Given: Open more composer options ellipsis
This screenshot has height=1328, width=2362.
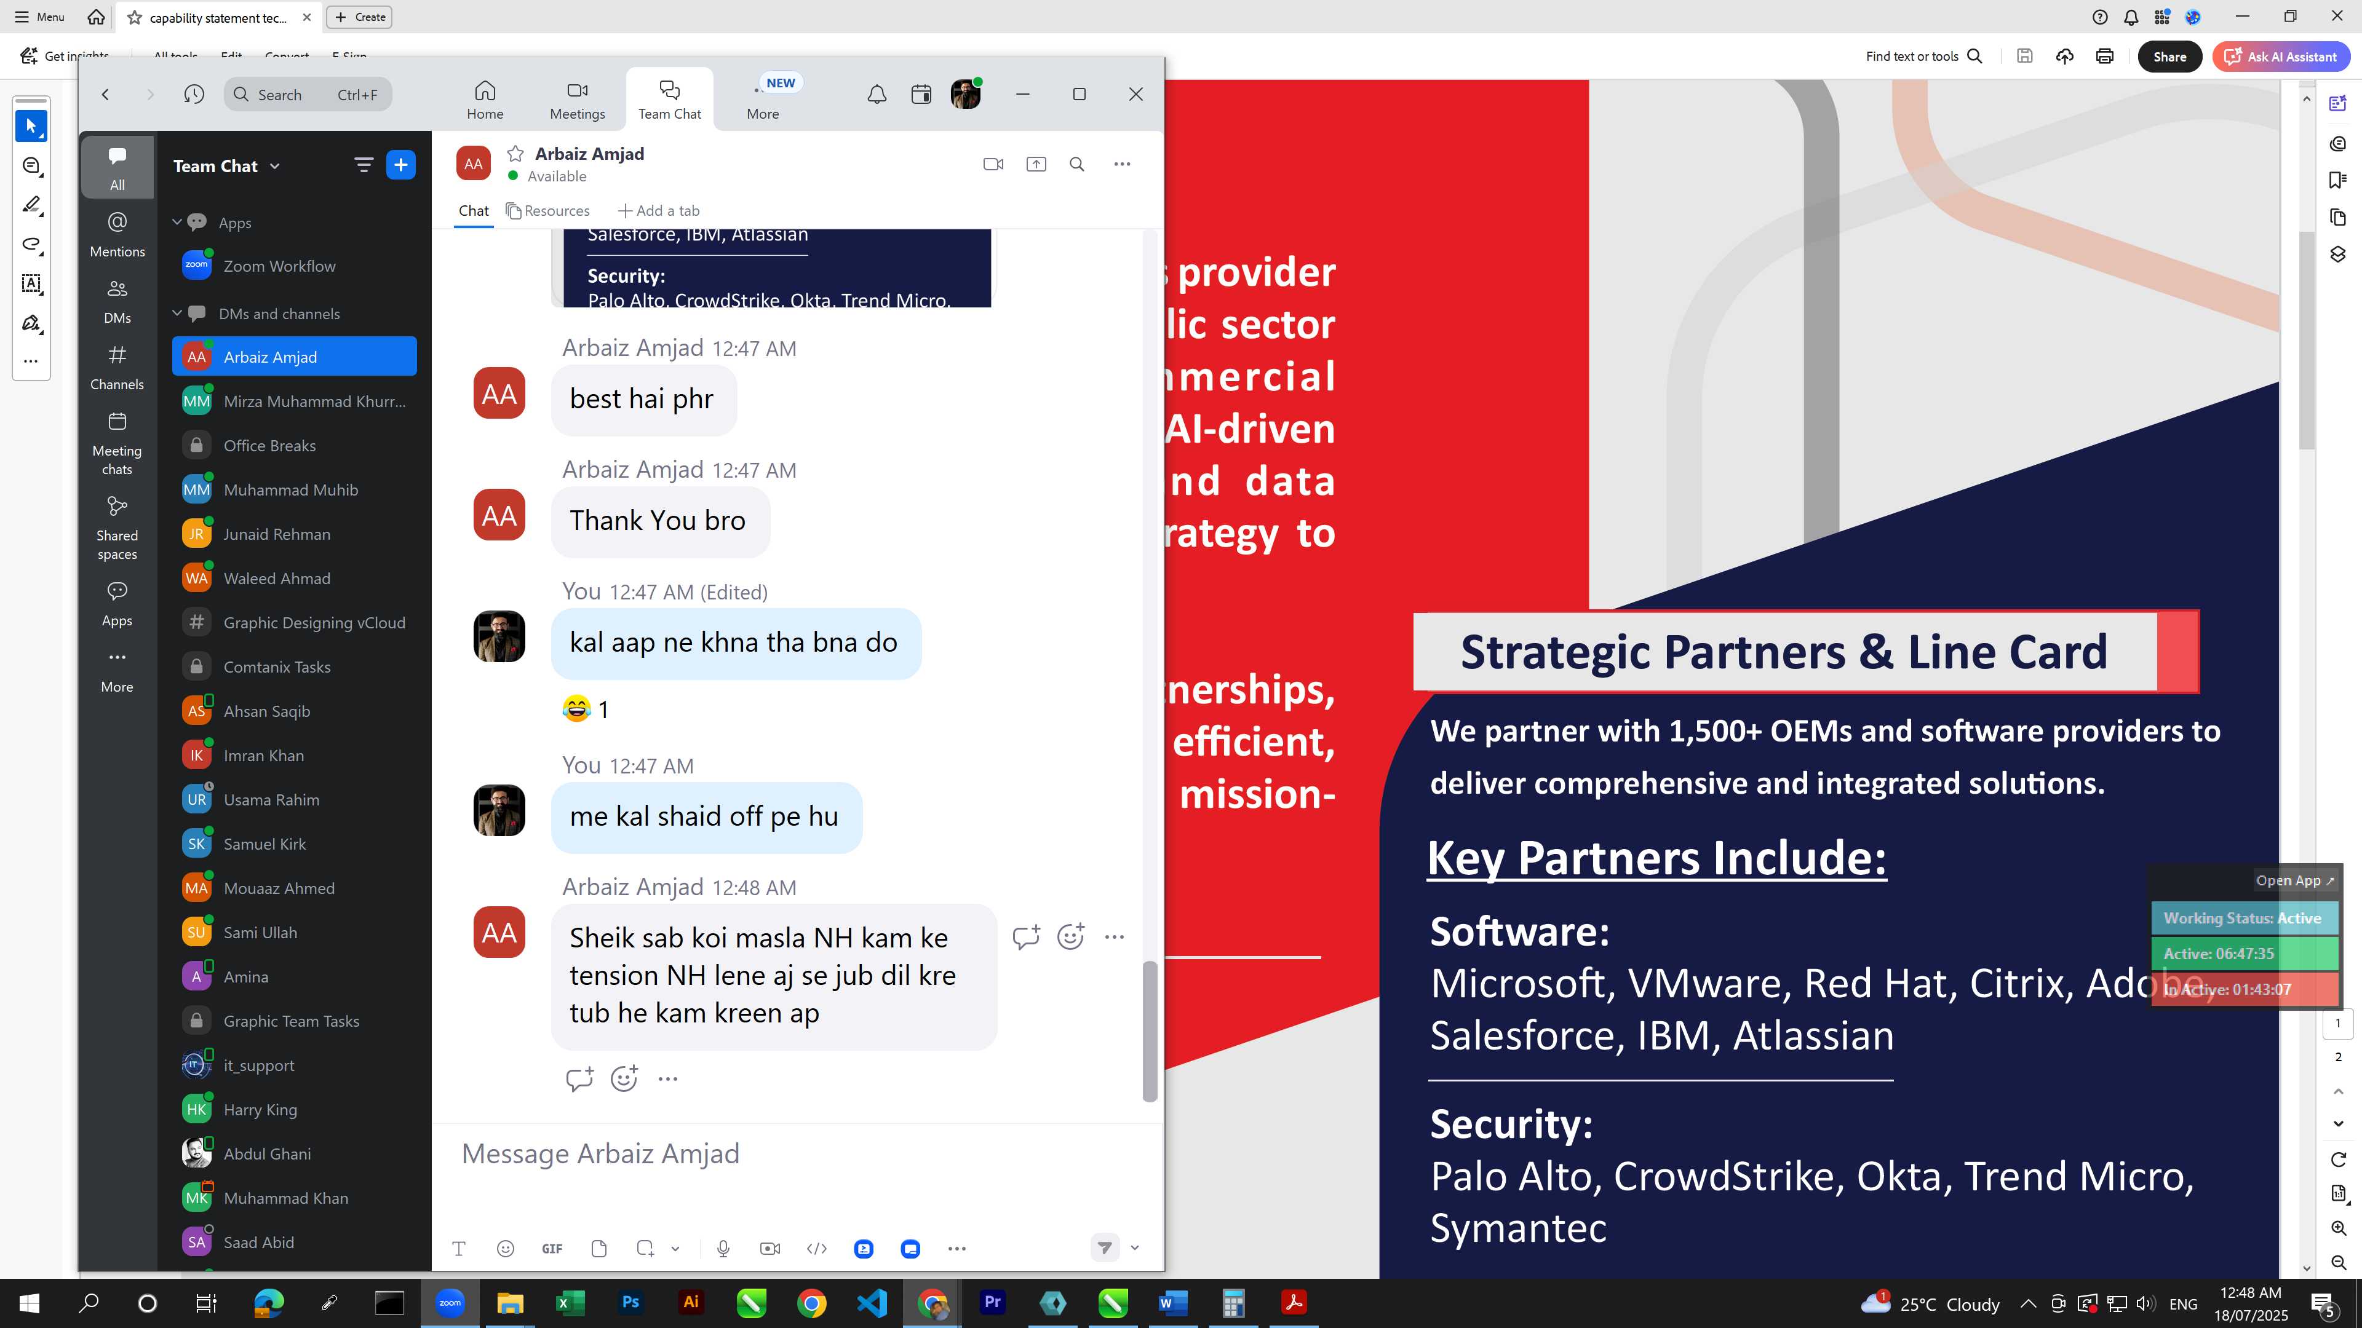Looking at the screenshot, I should coord(957,1248).
